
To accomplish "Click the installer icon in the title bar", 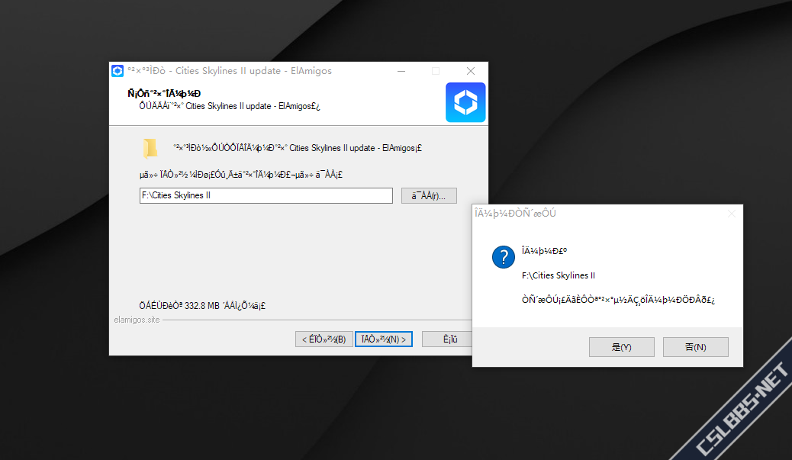I will [x=118, y=71].
